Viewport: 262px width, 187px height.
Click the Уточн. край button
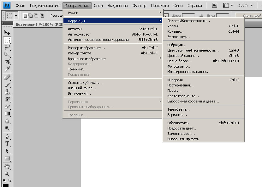249,15
